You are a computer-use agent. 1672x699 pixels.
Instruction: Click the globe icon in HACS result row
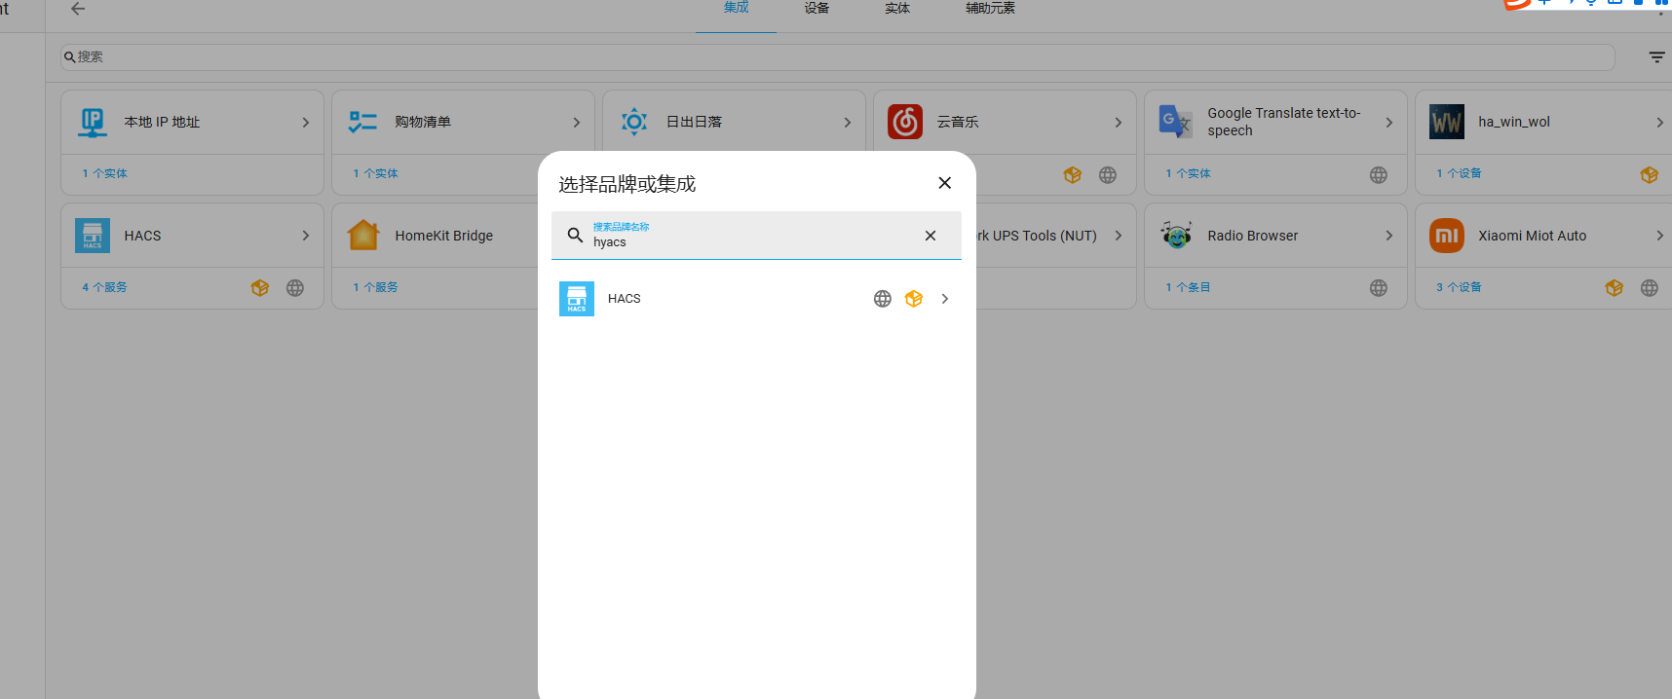coord(882,299)
